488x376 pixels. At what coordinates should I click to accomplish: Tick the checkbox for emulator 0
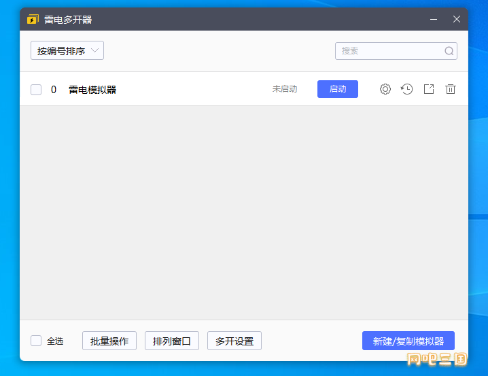point(36,90)
